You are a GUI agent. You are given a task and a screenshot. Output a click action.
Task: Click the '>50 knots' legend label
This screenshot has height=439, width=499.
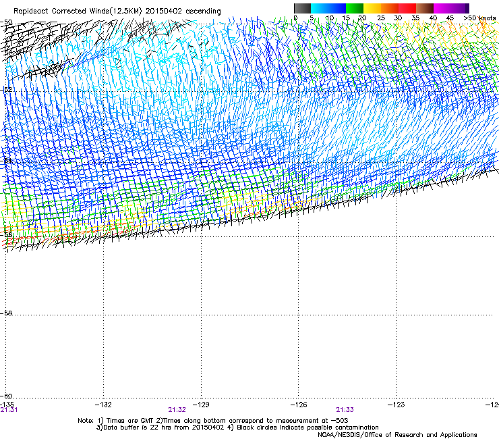click(x=479, y=18)
